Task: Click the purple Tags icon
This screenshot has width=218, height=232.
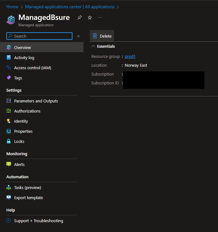Action: [x=9, y=78]
